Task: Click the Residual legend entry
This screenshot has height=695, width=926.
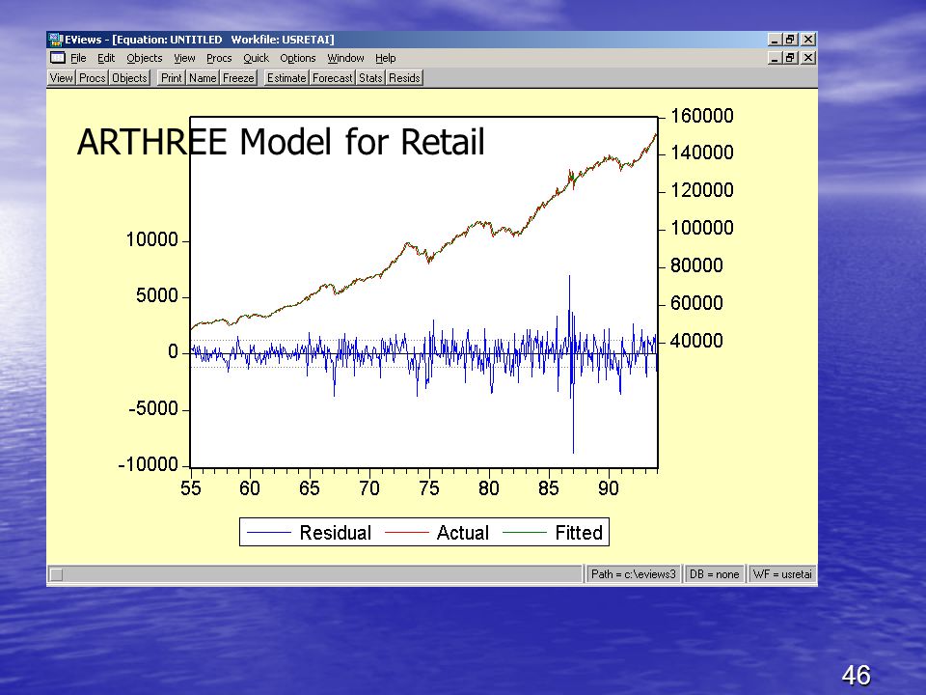Action: (x=309, y=533)
